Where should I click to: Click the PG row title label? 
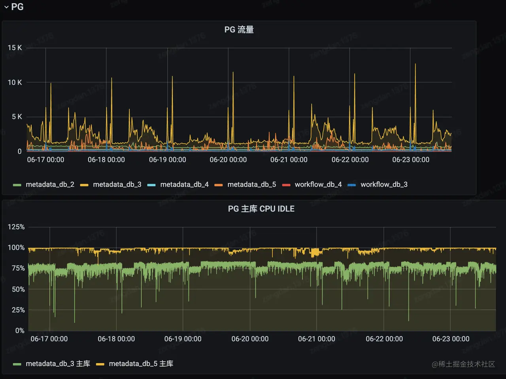(x=17, y=7)
